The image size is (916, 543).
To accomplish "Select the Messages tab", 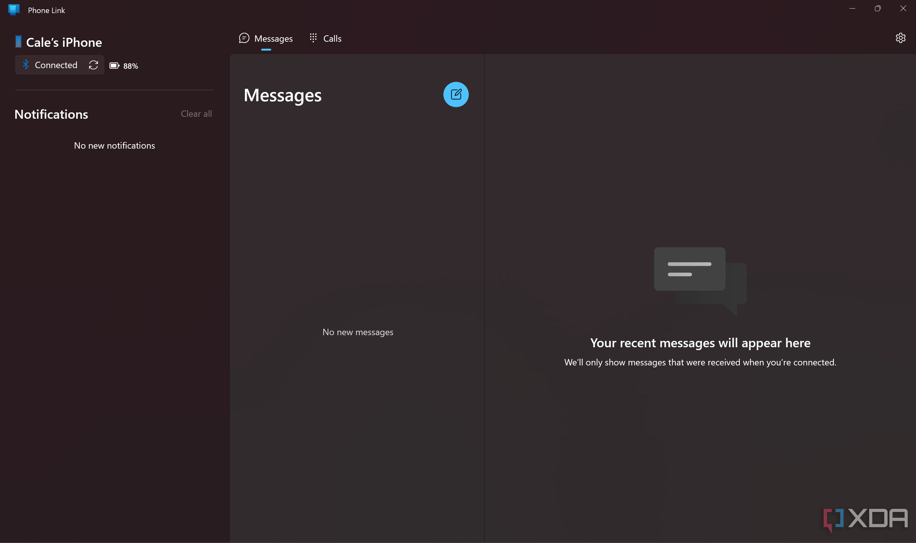I will point(266,39).
